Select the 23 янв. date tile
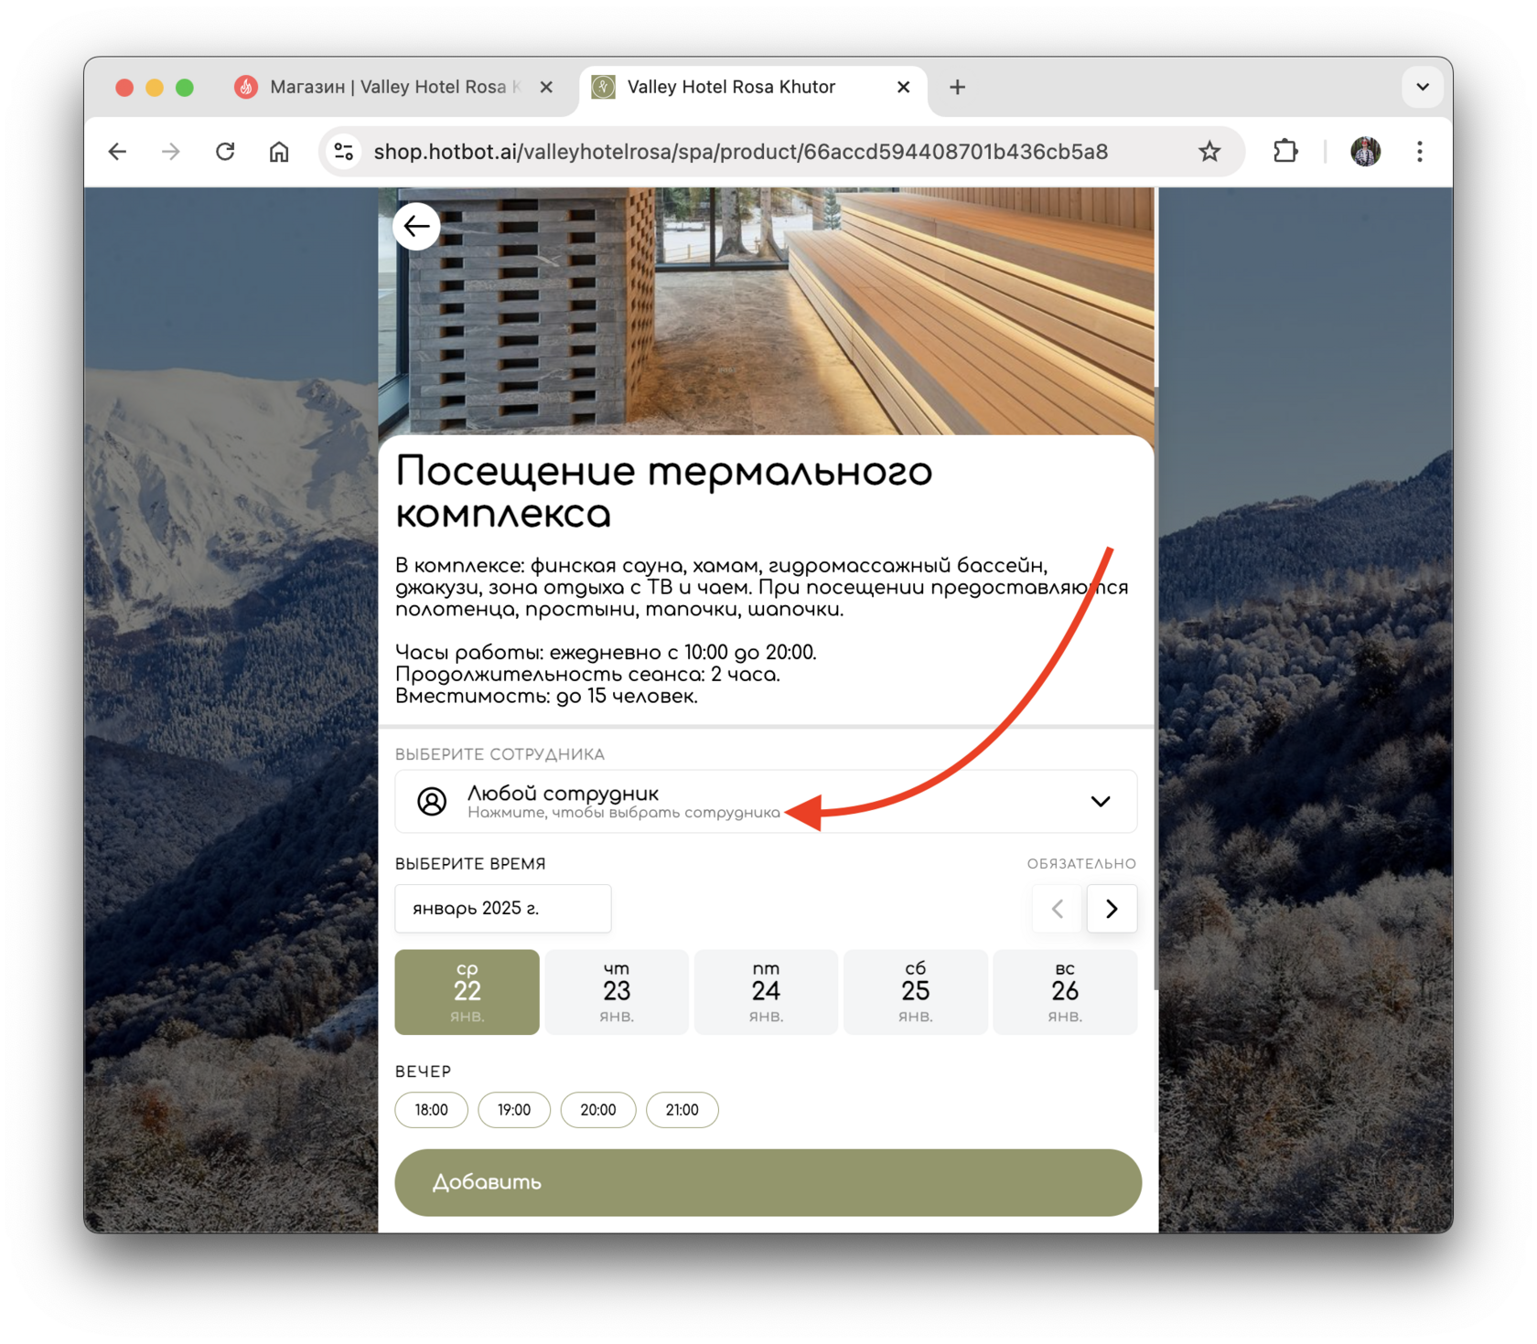 tap(617, 992)
